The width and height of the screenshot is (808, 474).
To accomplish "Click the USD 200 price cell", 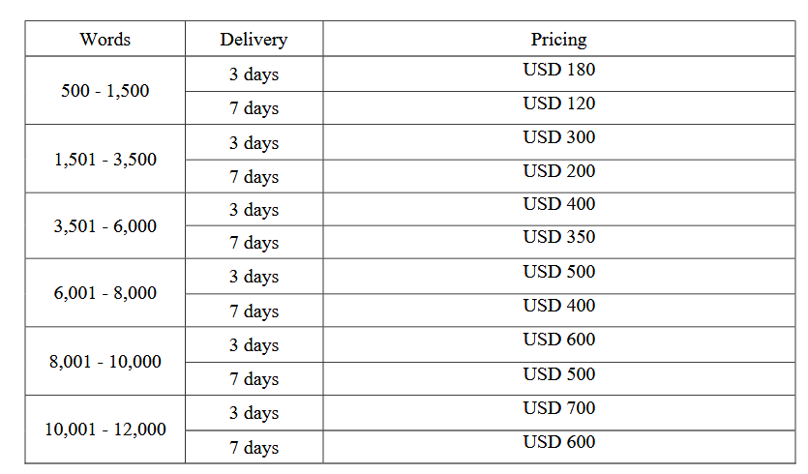I will coord(558,171).
